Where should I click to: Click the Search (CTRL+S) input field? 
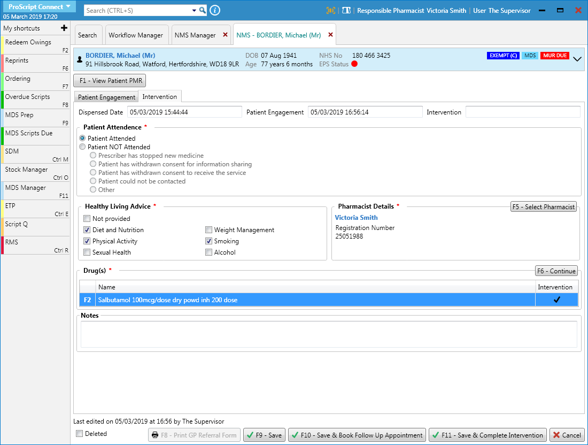pyautogui.click(x=137, y=11)
